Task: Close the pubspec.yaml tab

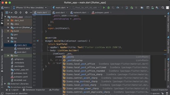Action: tap(111, 13)
